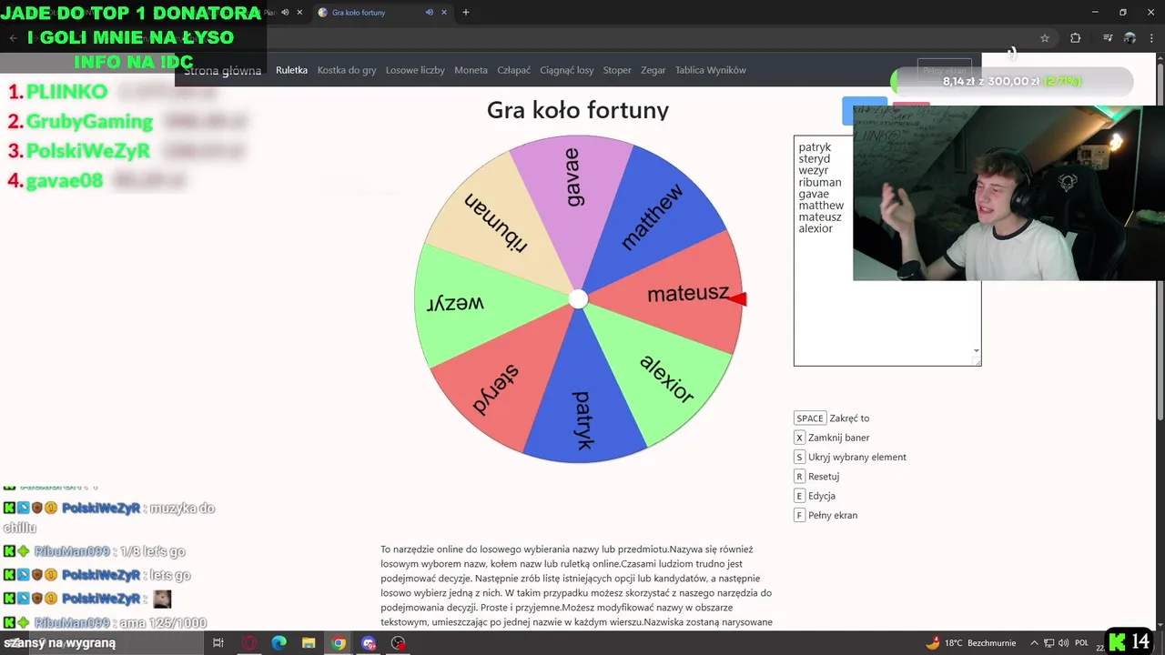Bookmark this page with the star icon
This screenshot has height=655, width=1165.
(x=1045, y=38)
